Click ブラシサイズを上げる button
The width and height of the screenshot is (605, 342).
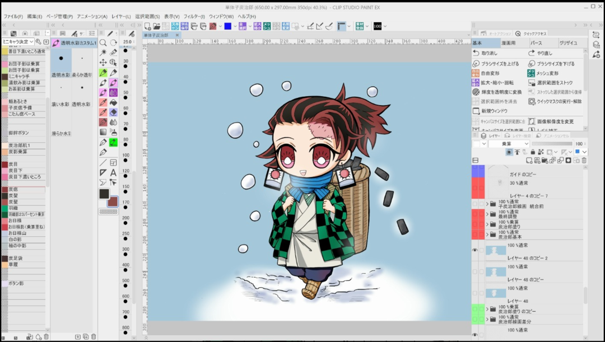(x=496, y=64)
